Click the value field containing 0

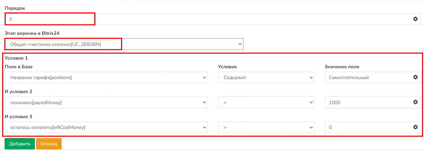(x=367, y=127)
